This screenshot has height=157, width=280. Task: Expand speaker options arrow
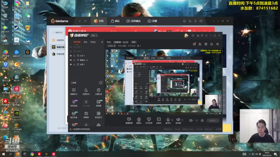coord(182,120)
